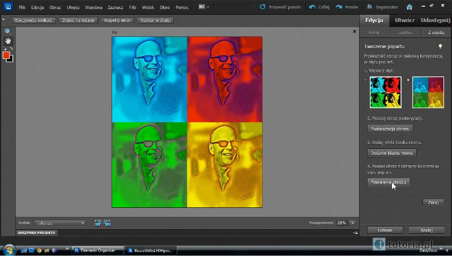The image size is (452, 256).
Task: Switch to the Utwórz tab
Action: pyautogui.click(x=404, y=20)
